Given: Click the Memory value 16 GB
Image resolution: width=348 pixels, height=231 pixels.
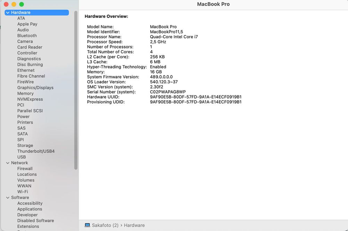Looking at the screenshot, I should [x=156, y=72].
